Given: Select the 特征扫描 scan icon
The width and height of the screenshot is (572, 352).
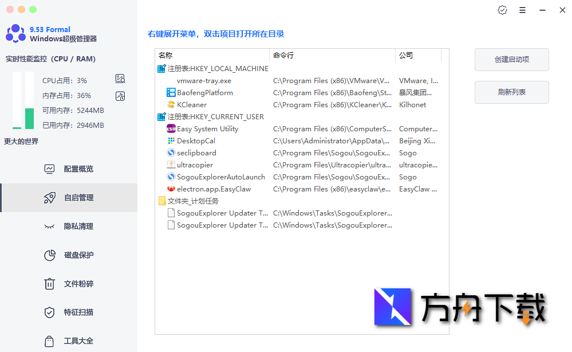Looking at the screenshot, I should 50,312.
